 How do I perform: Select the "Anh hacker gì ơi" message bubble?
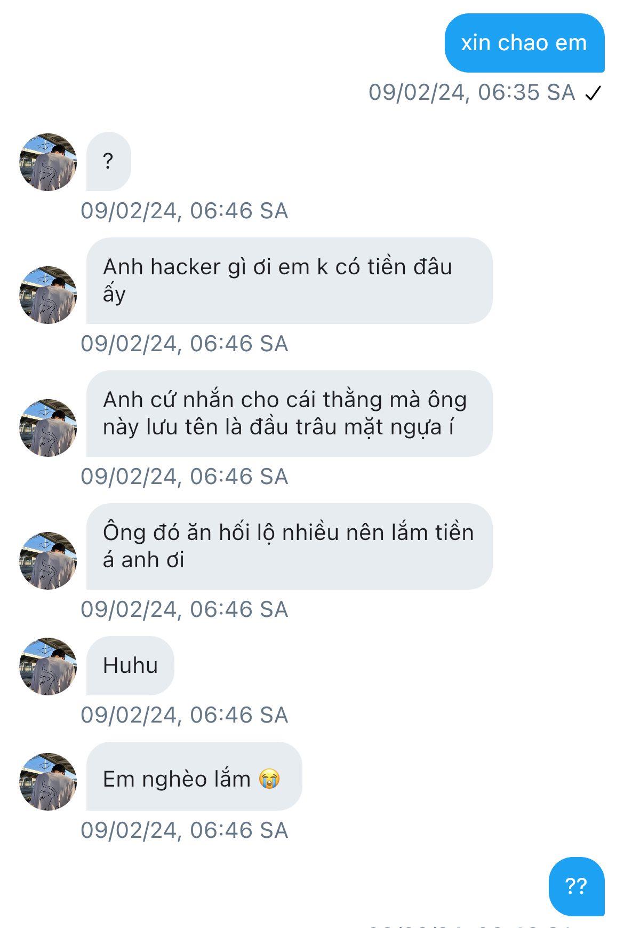click(x=289, y=280)
